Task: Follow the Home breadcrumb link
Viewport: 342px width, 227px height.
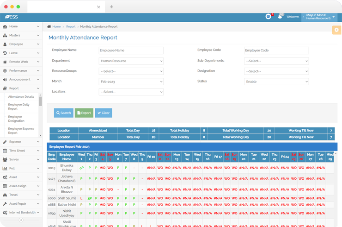Action: pos(56,26)
